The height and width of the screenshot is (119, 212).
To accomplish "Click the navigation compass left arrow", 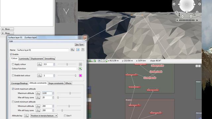I will (x=179, y=4).
